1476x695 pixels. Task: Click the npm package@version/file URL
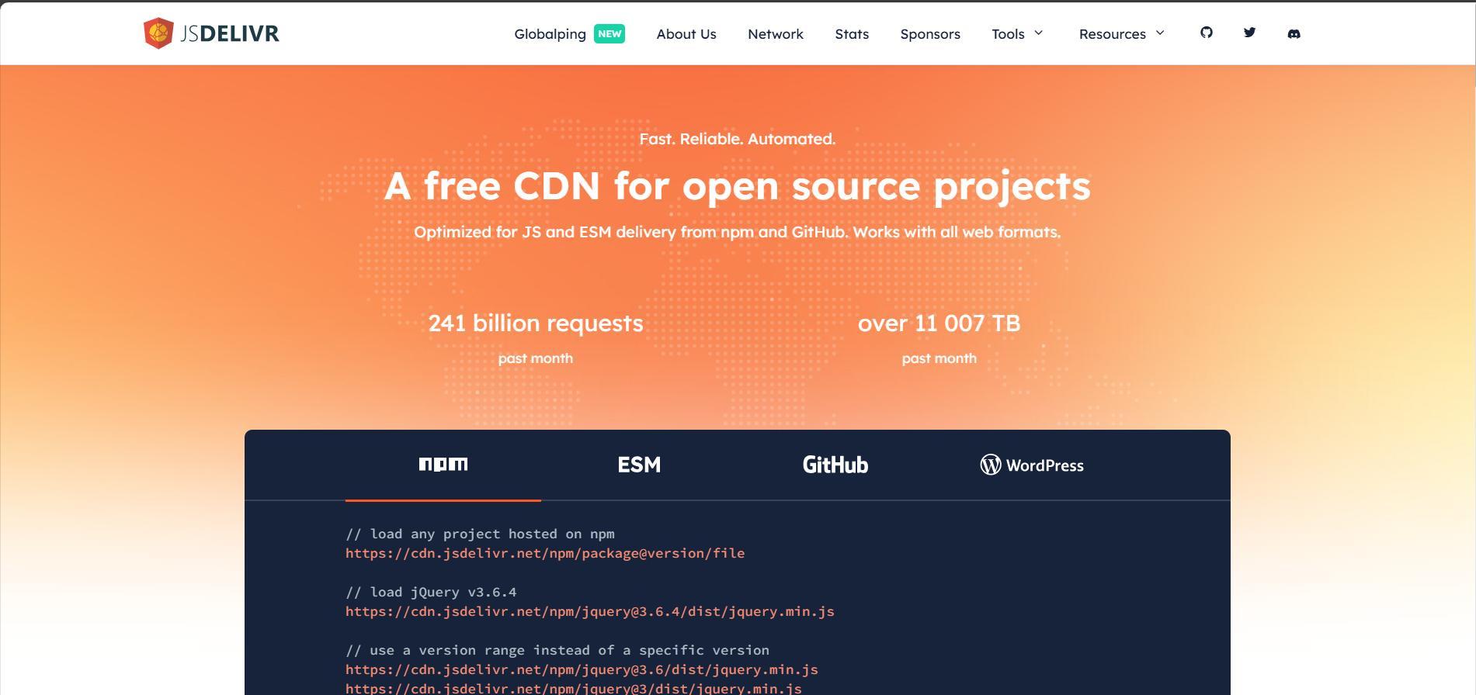[545, 553]
